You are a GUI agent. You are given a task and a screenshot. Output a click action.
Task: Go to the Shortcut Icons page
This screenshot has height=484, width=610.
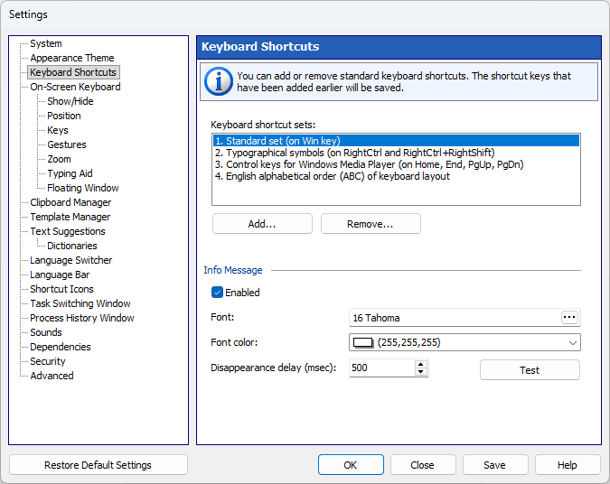[61, 289]
